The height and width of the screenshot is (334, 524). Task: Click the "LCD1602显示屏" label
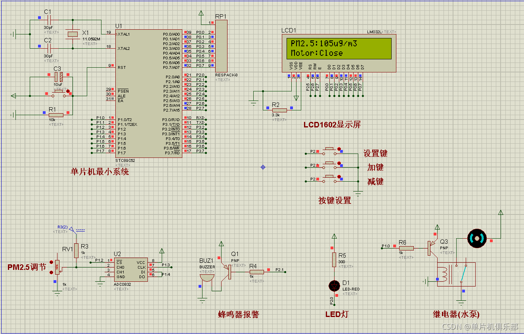click(332, 125)
